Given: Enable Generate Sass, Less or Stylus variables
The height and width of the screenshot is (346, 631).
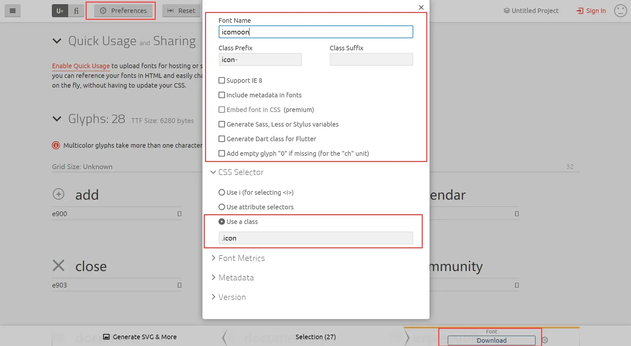Looking at the screenshot, I should tap(222, 124).
